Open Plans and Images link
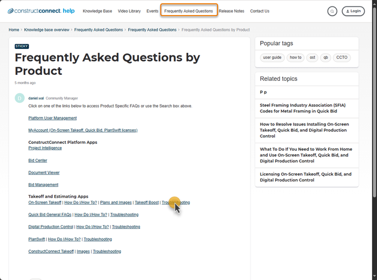Viewport: 377px width, 280px height. [x=116, y=202]
